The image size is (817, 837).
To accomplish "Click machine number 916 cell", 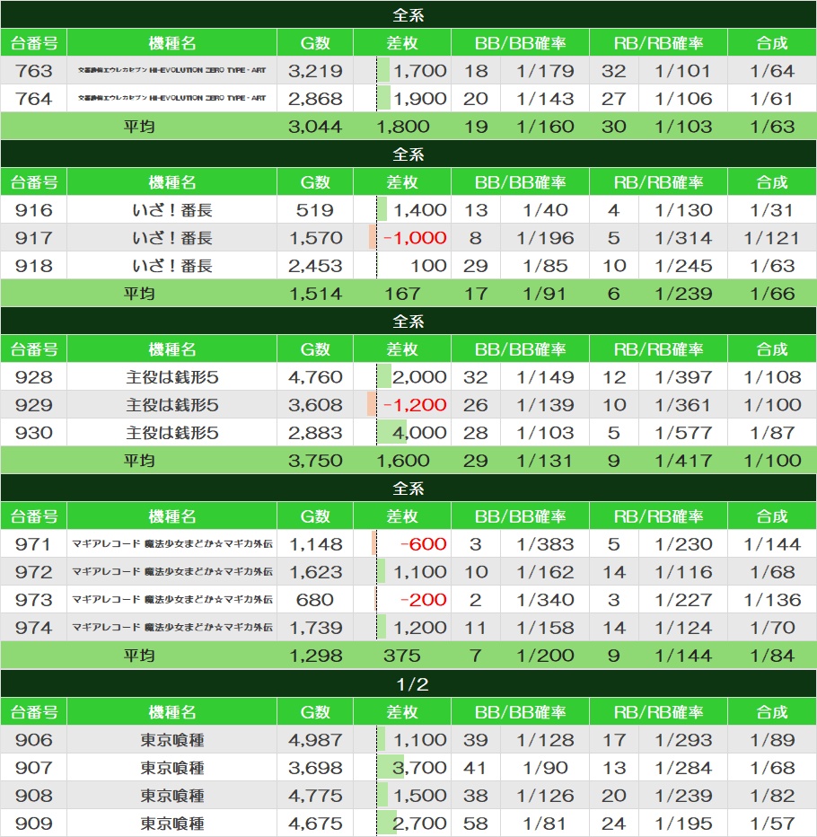I will 33,210.
